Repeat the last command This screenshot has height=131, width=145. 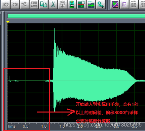24,4
